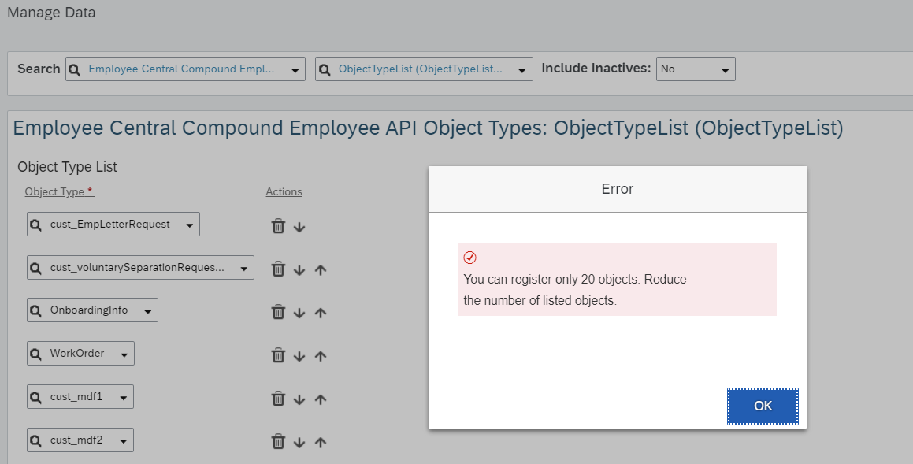Expand OnboardingInfo object type dropdown
Image resolution: width=913 pixels, height=464 pixels.
click(x=148, y=311)
